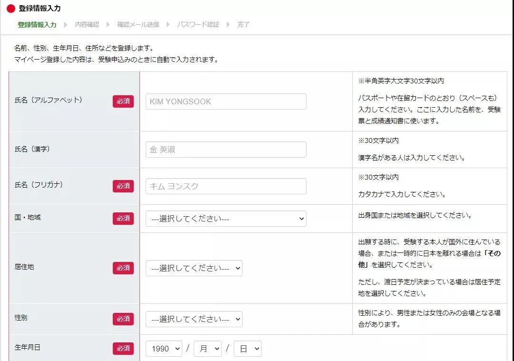Viewport: 514px width, 361px height.
Task: Click the 国・地域 label
Action: (x=28, y=217)
